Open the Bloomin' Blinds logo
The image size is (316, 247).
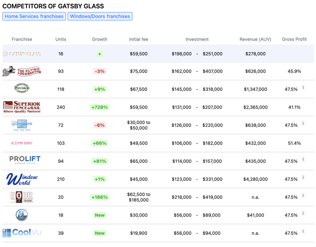(22, 143)
